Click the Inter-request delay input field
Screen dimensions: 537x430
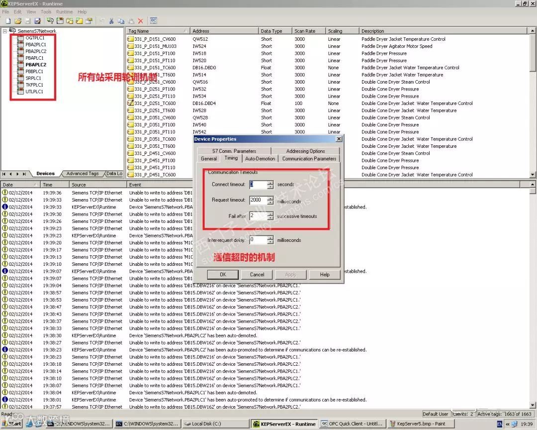[258, 240]
